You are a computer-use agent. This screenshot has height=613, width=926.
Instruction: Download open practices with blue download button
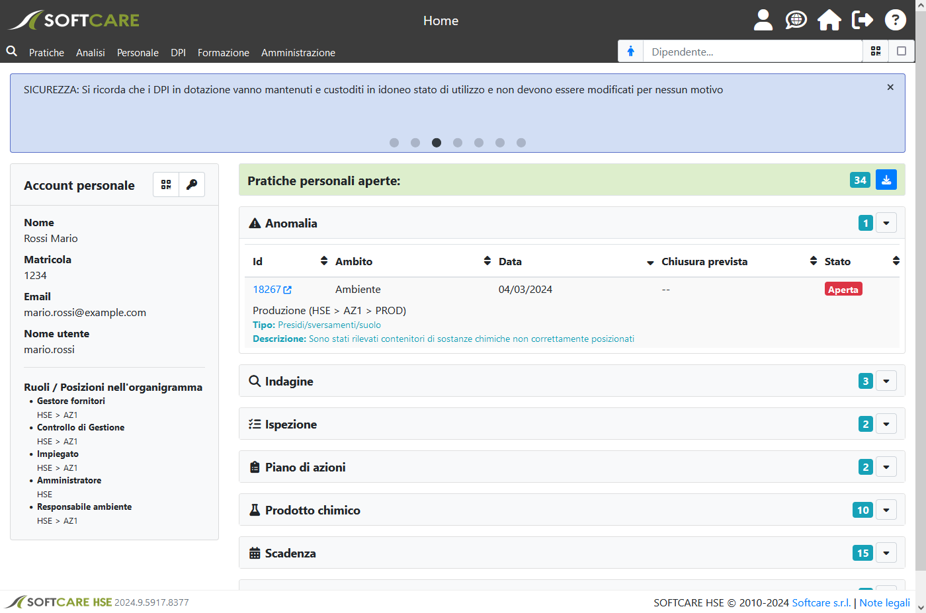coord(886,180)
